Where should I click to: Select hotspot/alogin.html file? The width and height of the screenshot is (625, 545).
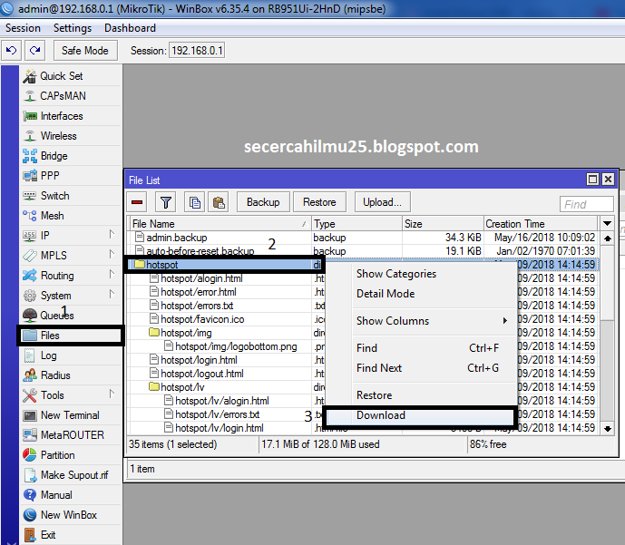coord(201,278)
